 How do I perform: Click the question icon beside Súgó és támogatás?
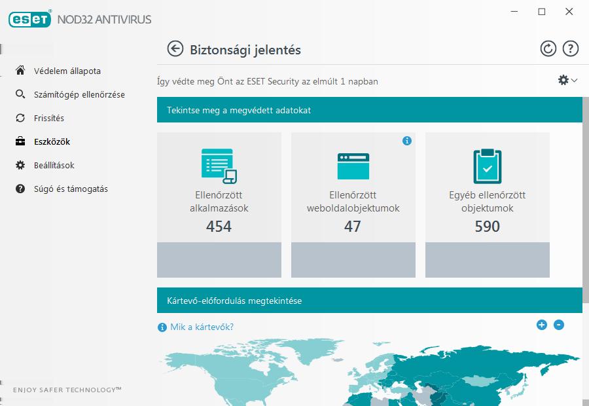pyautogui.click(x=20, y=189)
